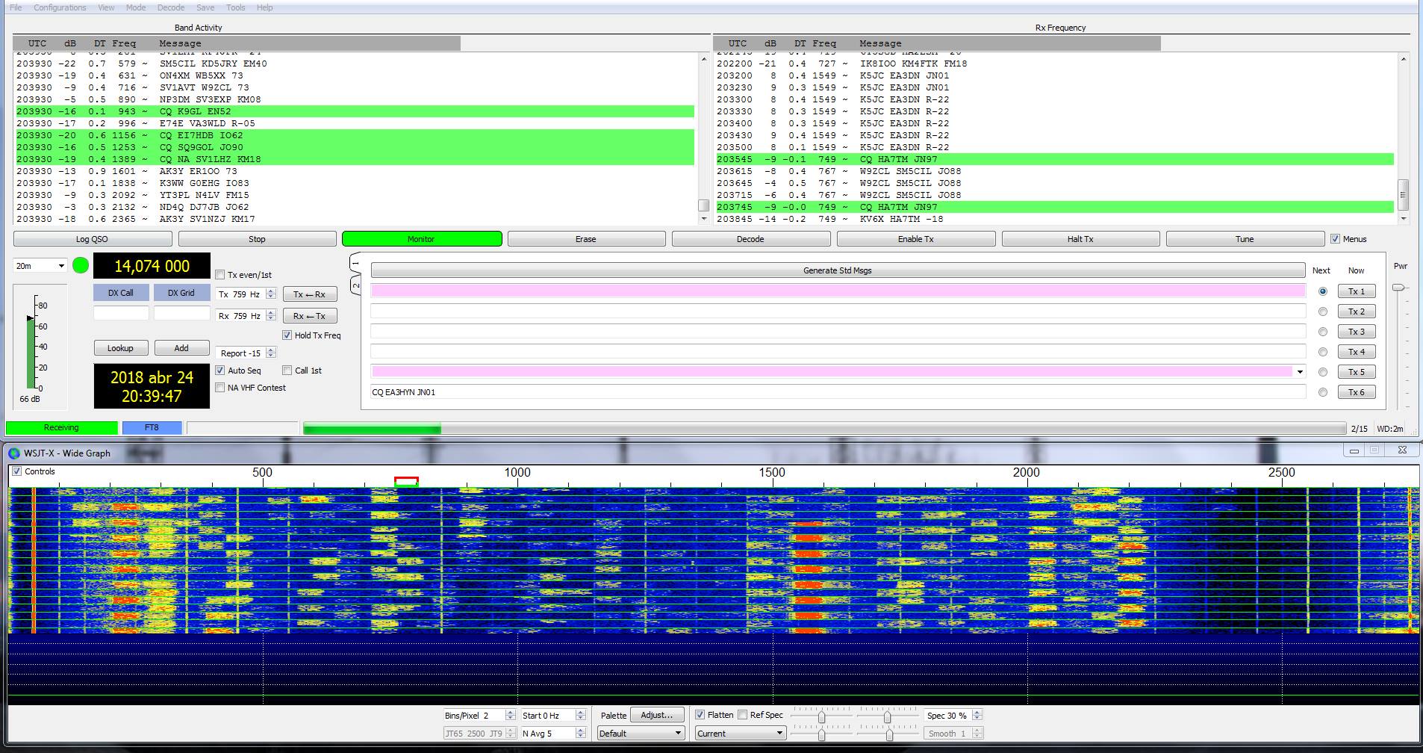Screen dimensions: 1423x753
Task: Adjust the Pwr power slider
Action: pyautogui.click(x=1398, y=288)
